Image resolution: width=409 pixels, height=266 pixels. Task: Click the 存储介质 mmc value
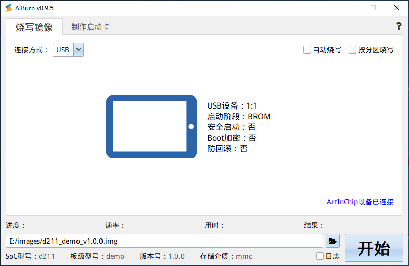(x=244, y=256)
